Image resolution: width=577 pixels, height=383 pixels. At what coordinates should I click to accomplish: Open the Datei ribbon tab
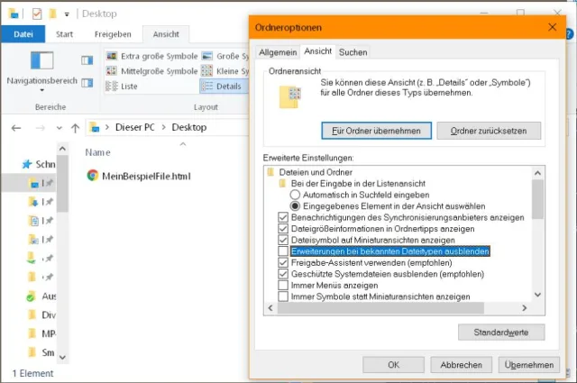[x=23, y=34]
